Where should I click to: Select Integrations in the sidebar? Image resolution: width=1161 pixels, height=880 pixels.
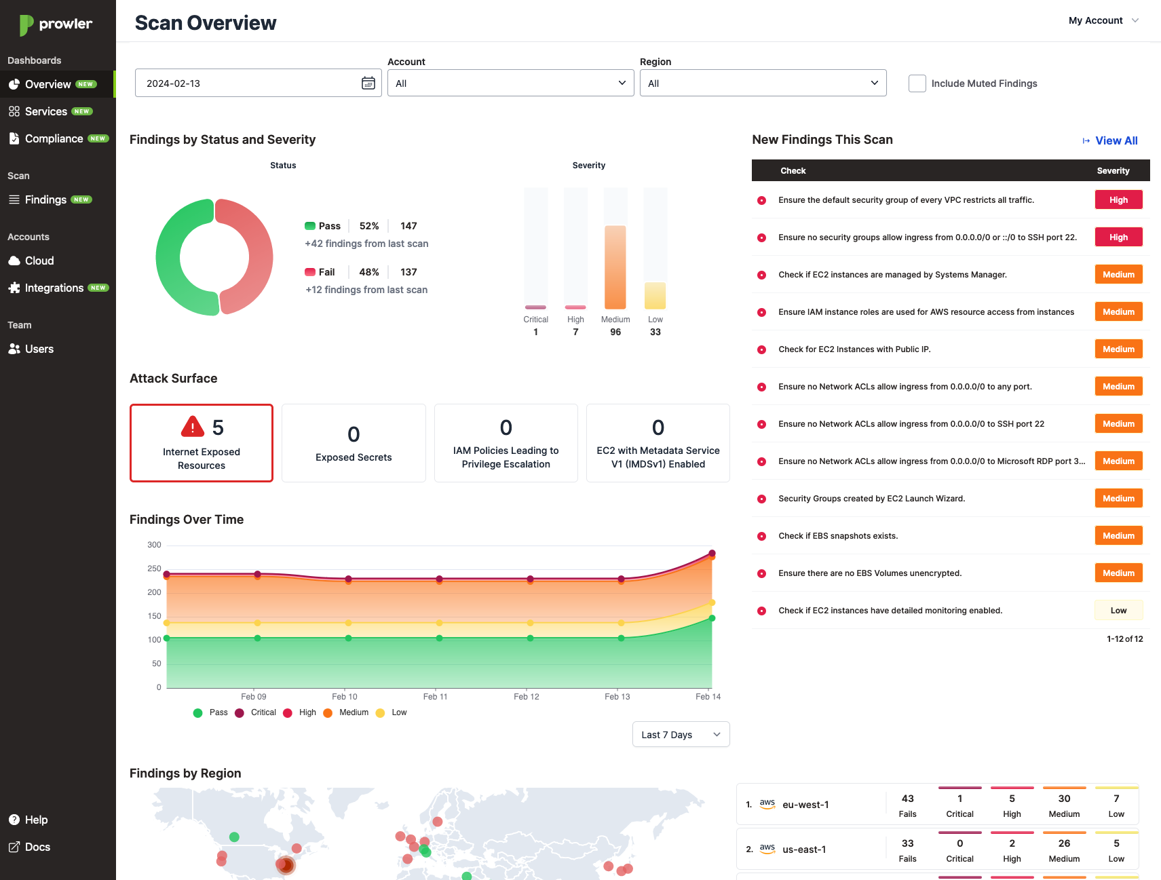pyautogui.click(x=53, y=288)
